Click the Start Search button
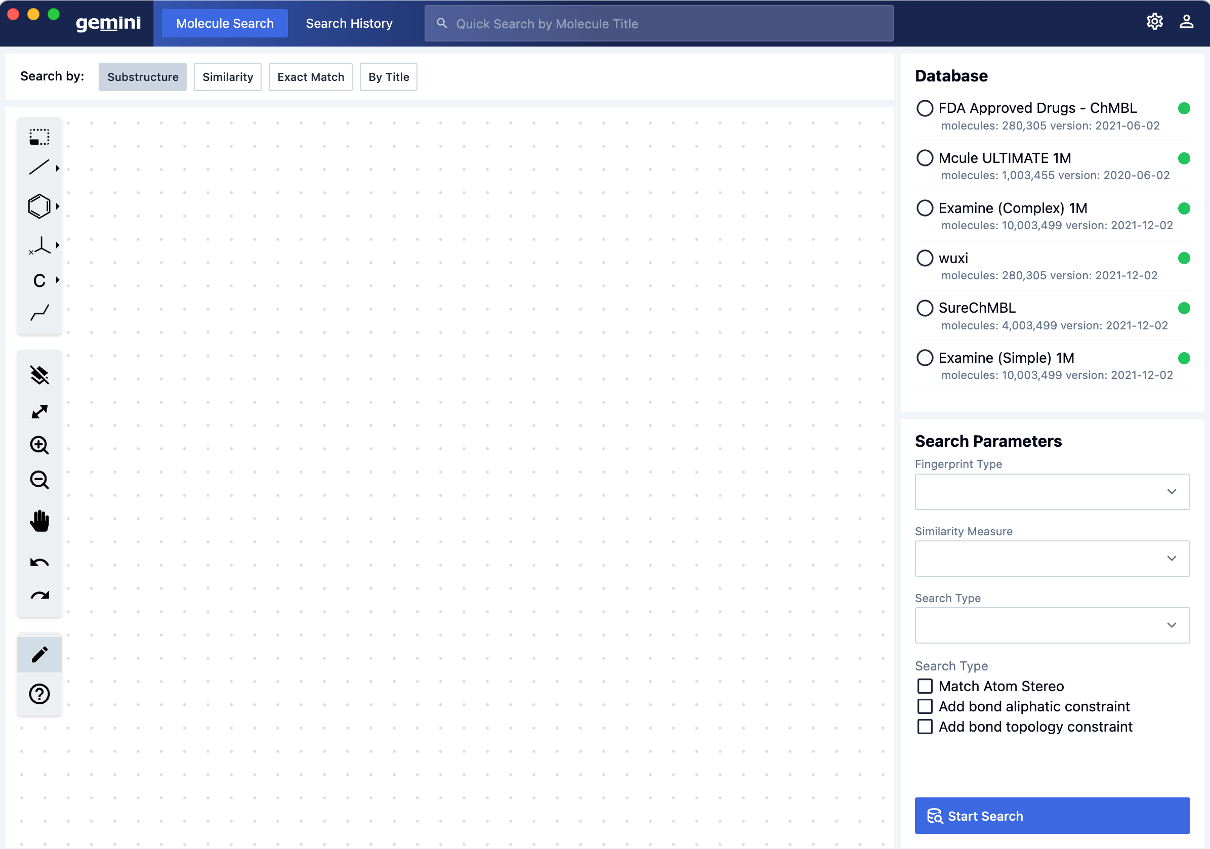 tap(1052, 815)
